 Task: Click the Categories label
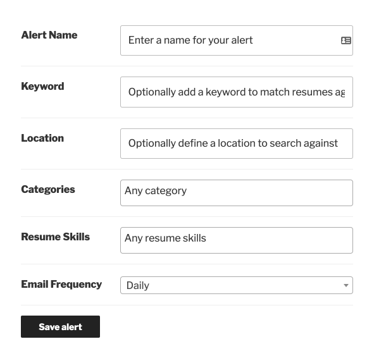pos(48,189)
